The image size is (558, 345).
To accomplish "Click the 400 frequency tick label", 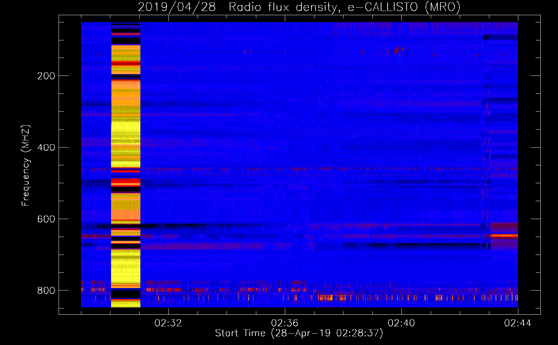I will pyautogui.click(x=46, y=148).
